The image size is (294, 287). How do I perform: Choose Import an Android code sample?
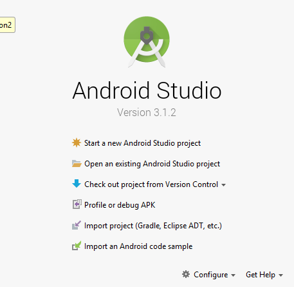click(x=138, y=246)
